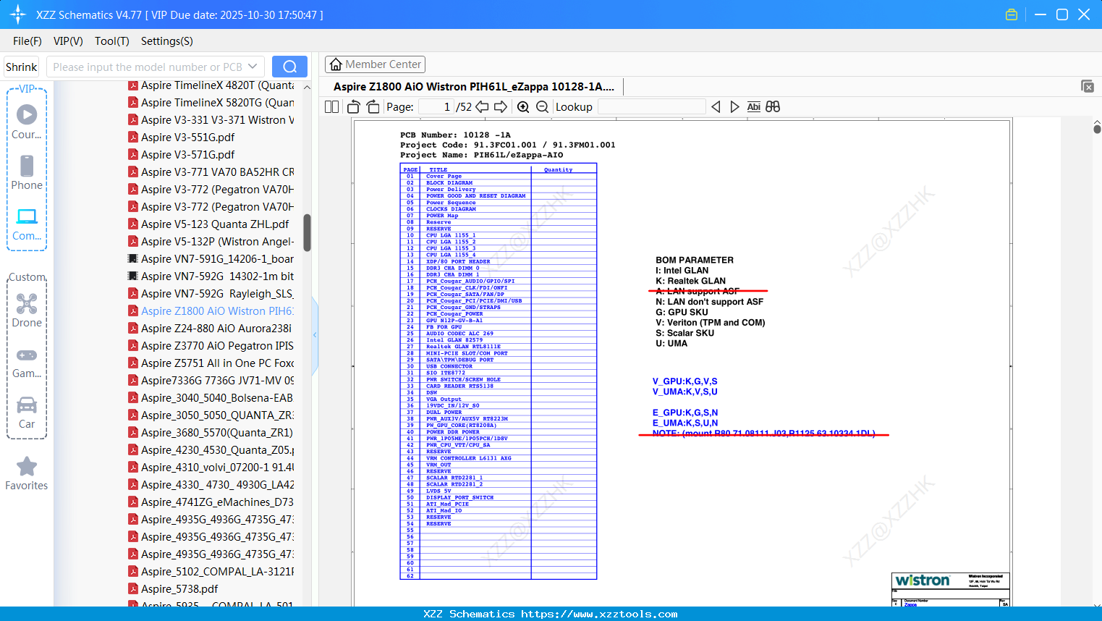The width and height of the screenshot is (1102, 621).
Task: Open the Settings menu
Action: pyautogui.click(x=167, y=41)
